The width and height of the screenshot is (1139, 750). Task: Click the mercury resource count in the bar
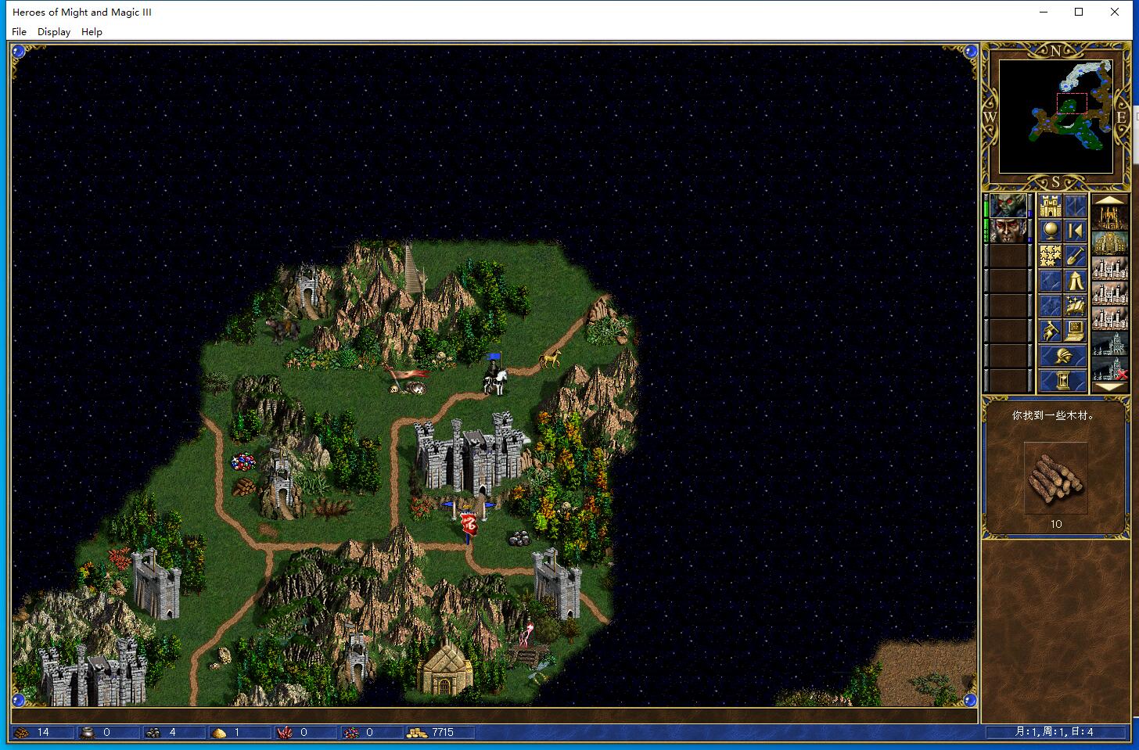pyautogui.click(x=106, y=733)
